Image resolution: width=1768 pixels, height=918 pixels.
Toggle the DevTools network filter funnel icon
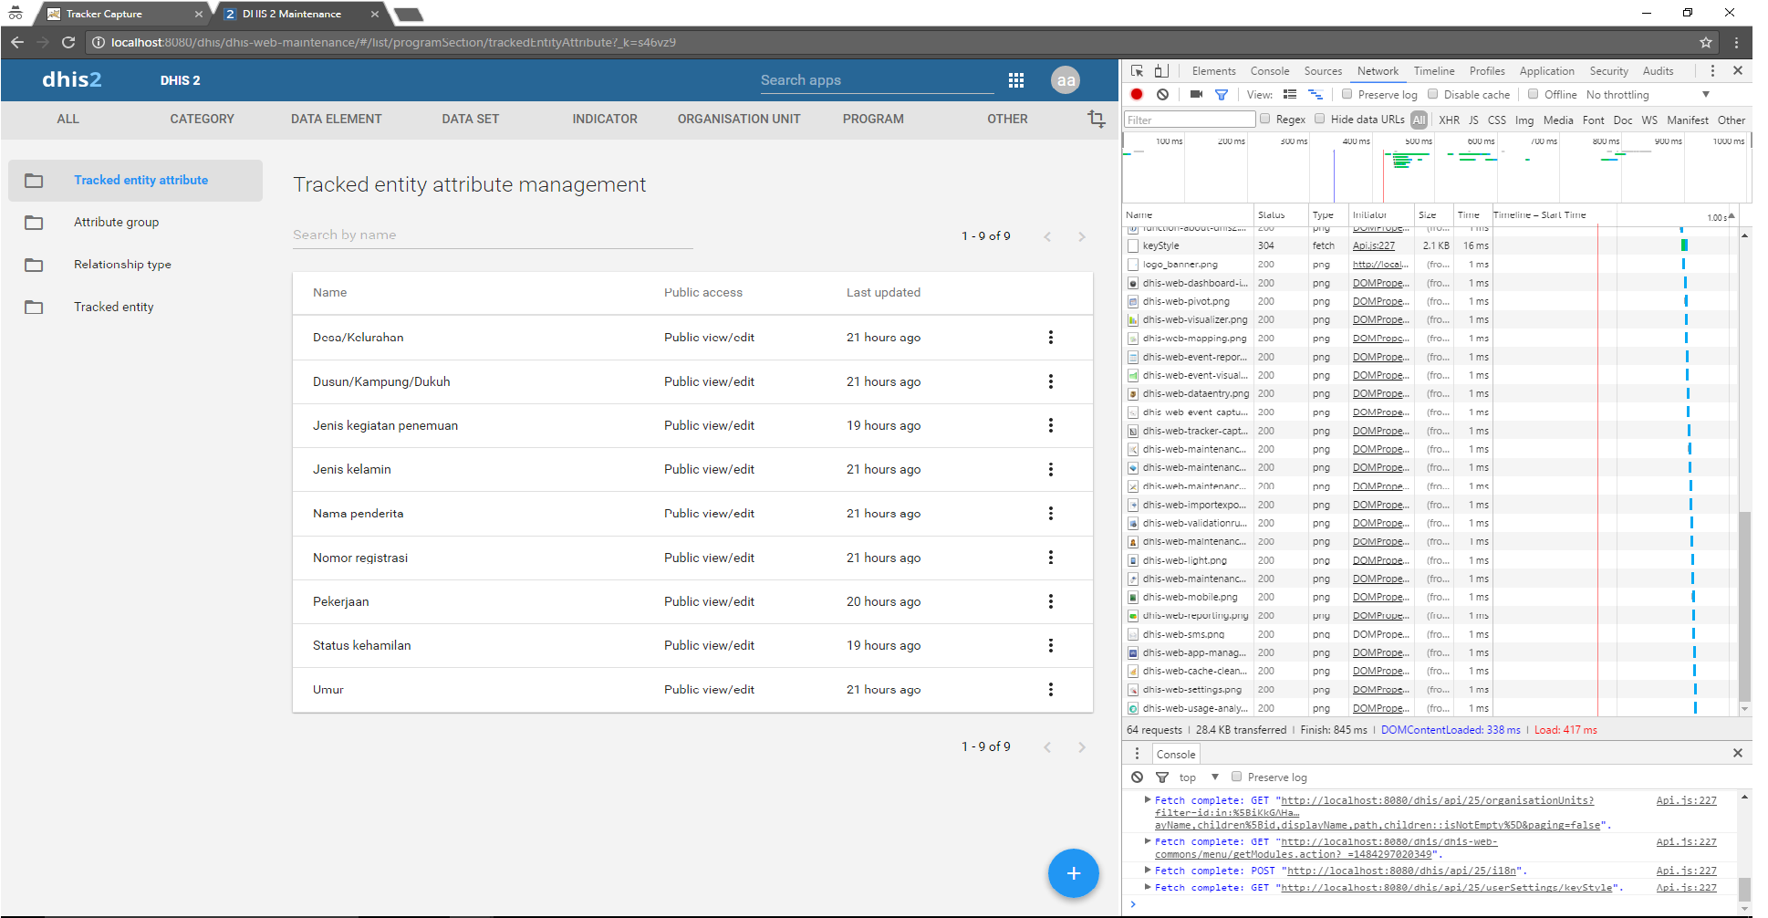tap(1222, 94)
